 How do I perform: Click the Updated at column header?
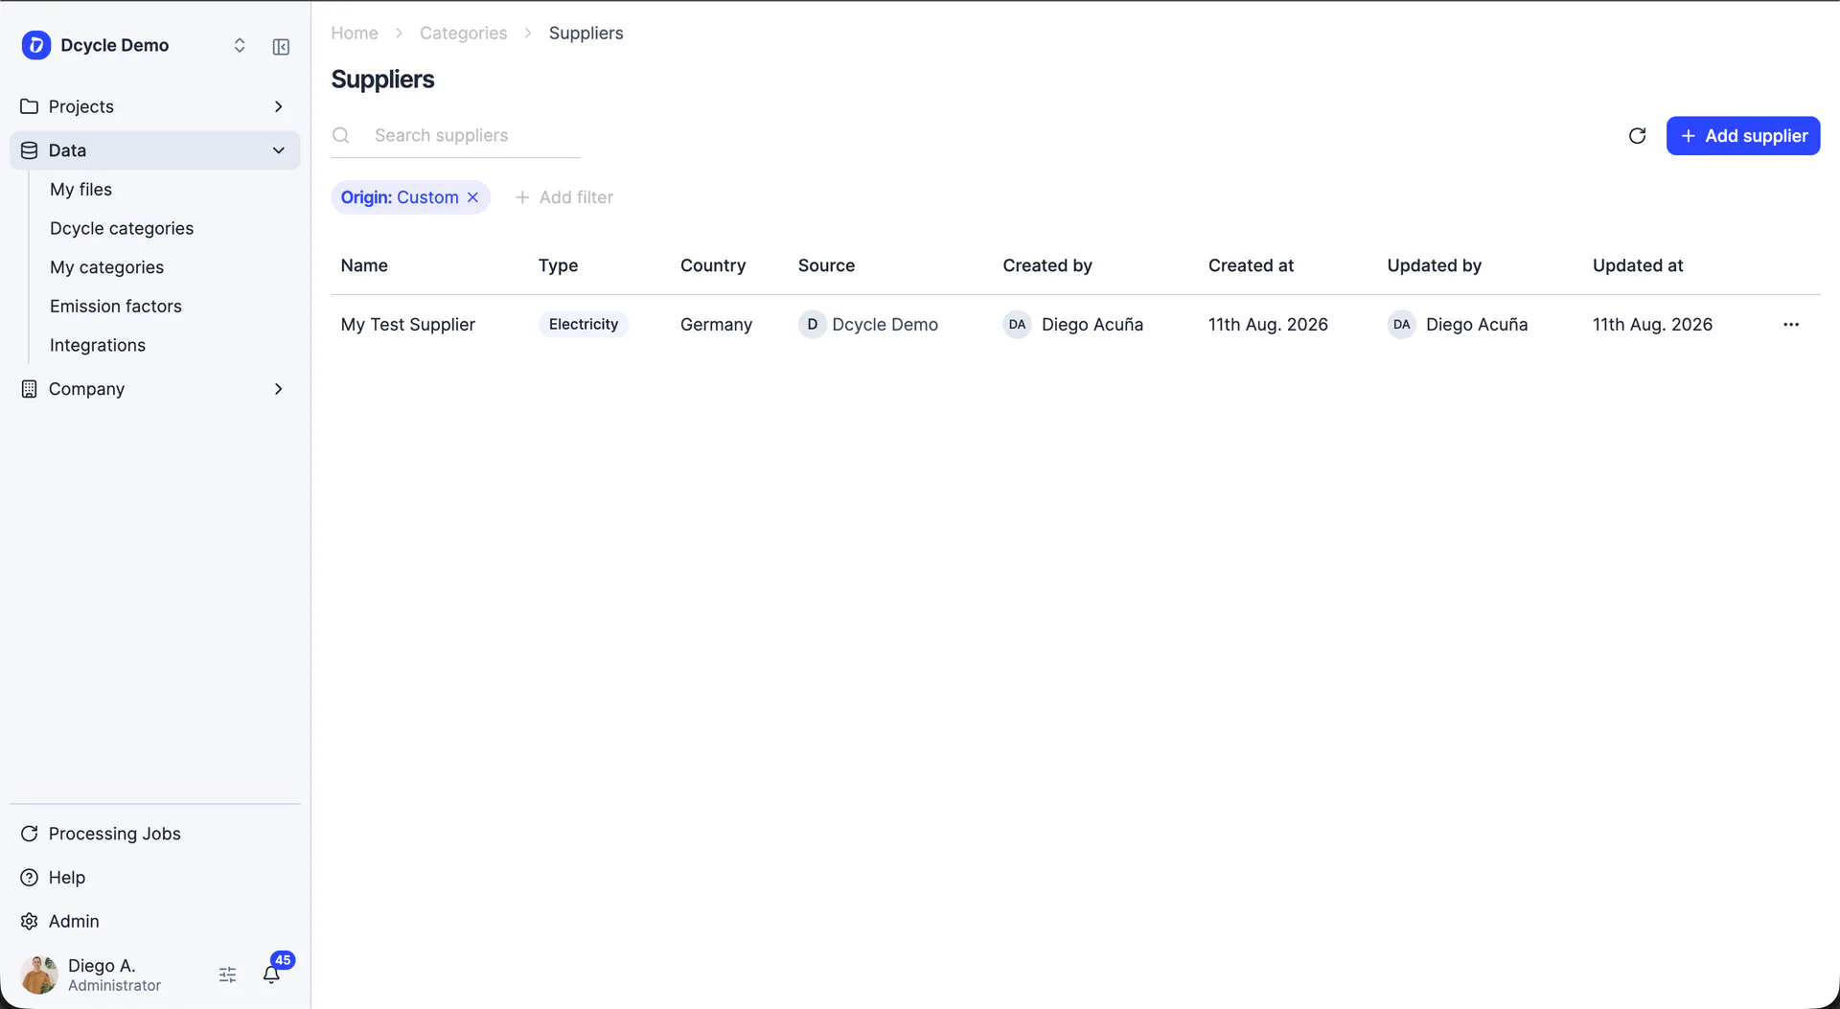(x=1638, y=265)
